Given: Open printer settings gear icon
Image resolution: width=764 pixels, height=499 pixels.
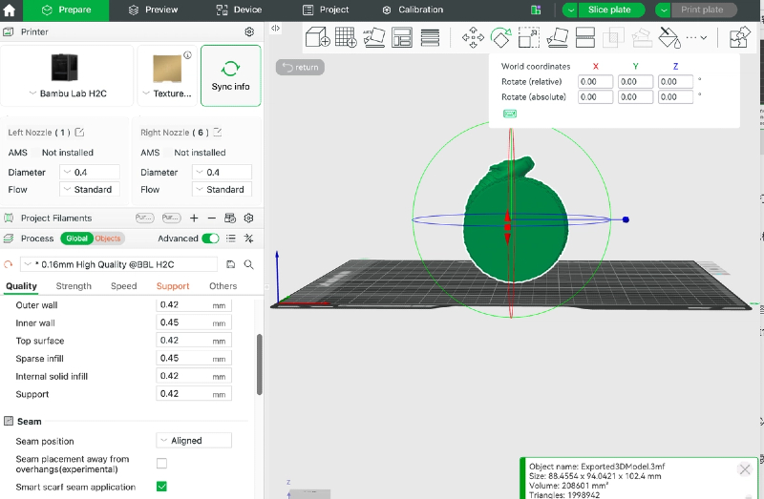Looking at the screenshot, I should [x=249, y=31].
